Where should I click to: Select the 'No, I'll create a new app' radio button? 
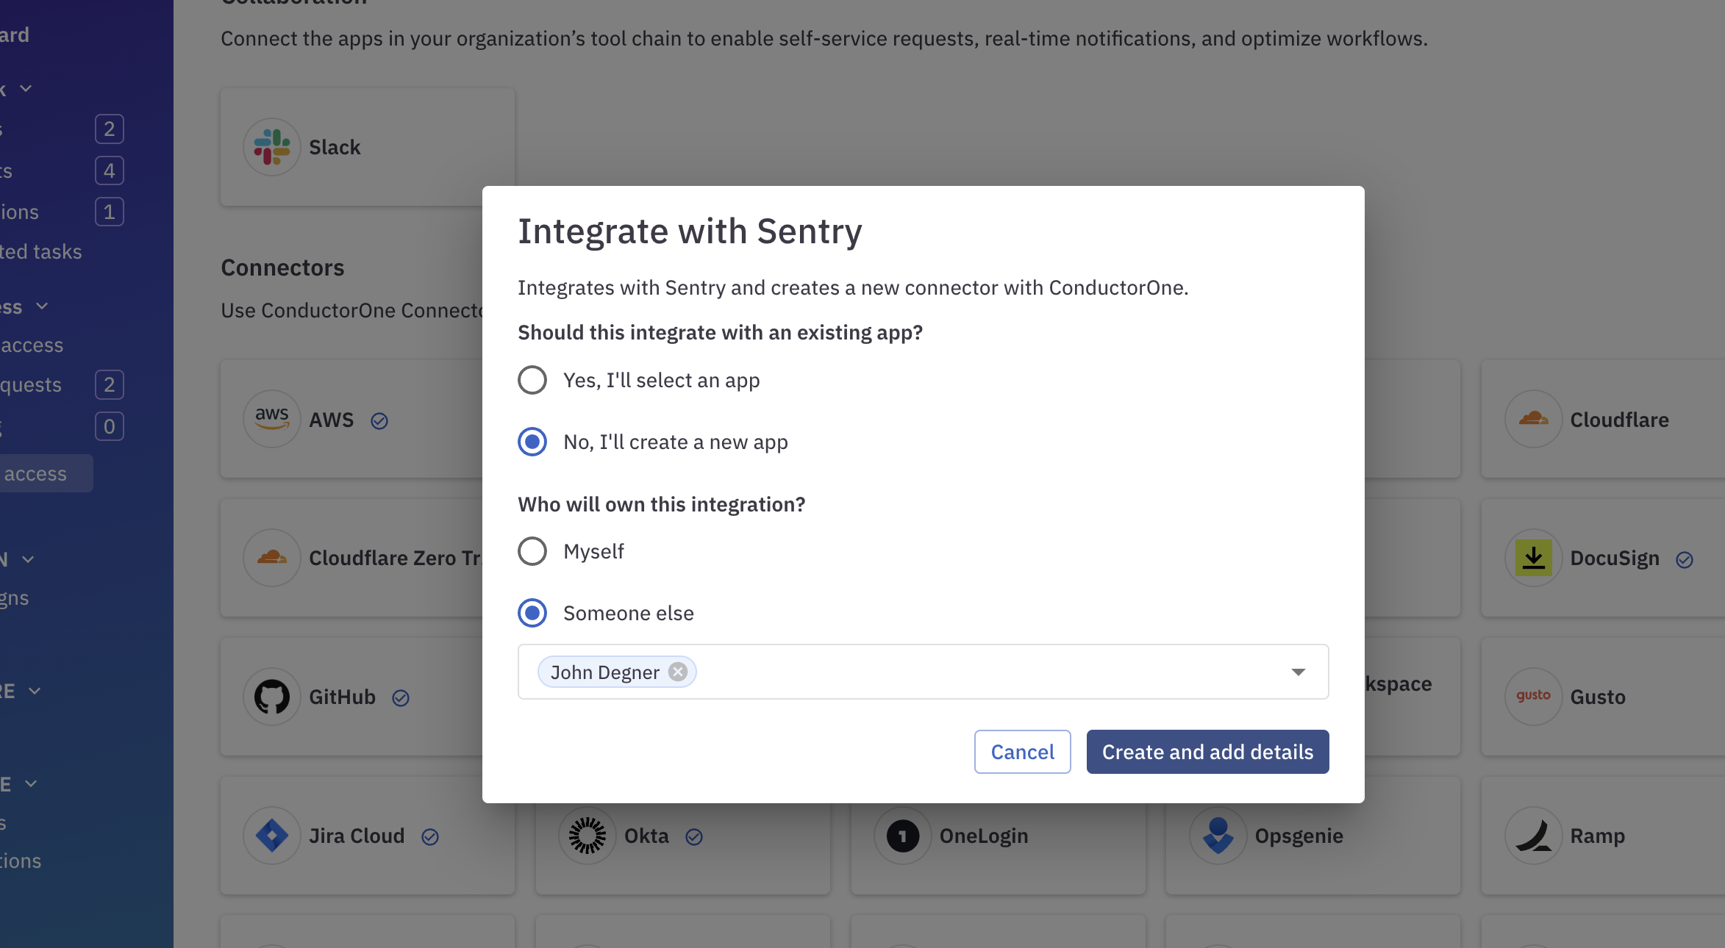[532, 442]
